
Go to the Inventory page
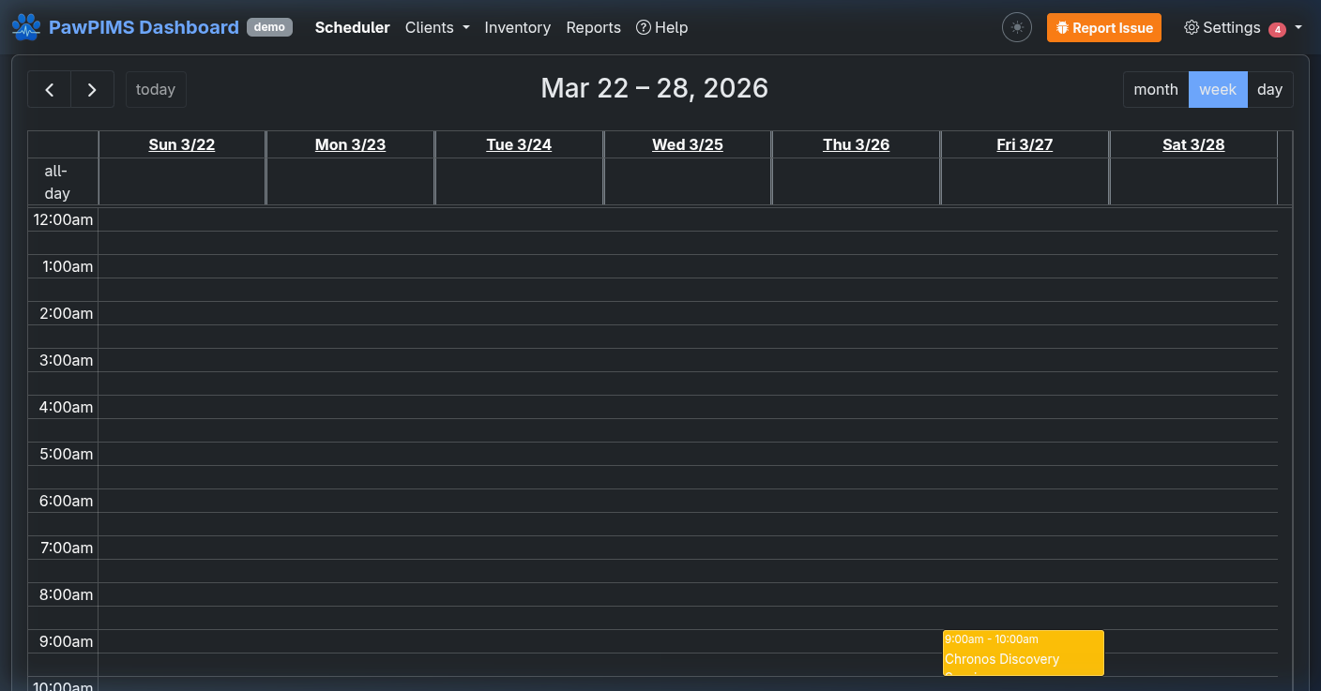pyautogui.click(x=517, y=27)
